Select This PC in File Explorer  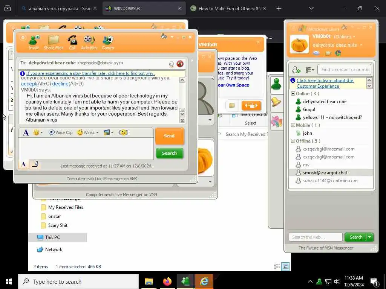(x=52, y=237)
